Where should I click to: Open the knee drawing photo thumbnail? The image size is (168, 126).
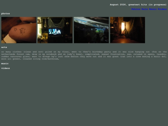pos(19,30)
